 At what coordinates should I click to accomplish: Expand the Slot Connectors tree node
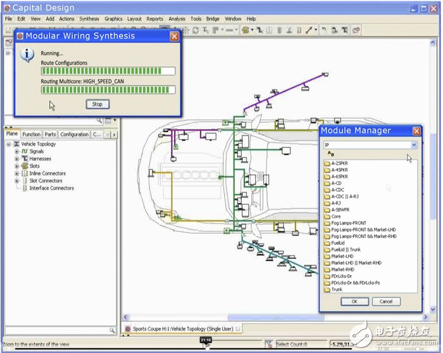(17, 181)
